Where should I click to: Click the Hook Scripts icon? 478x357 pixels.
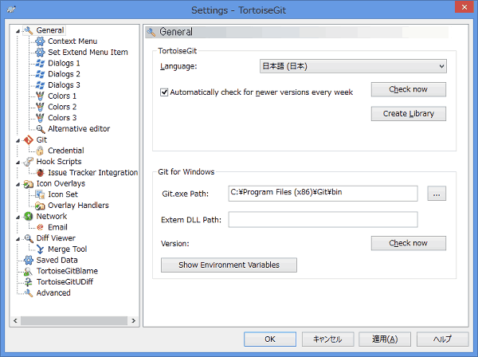coord(29,162)
